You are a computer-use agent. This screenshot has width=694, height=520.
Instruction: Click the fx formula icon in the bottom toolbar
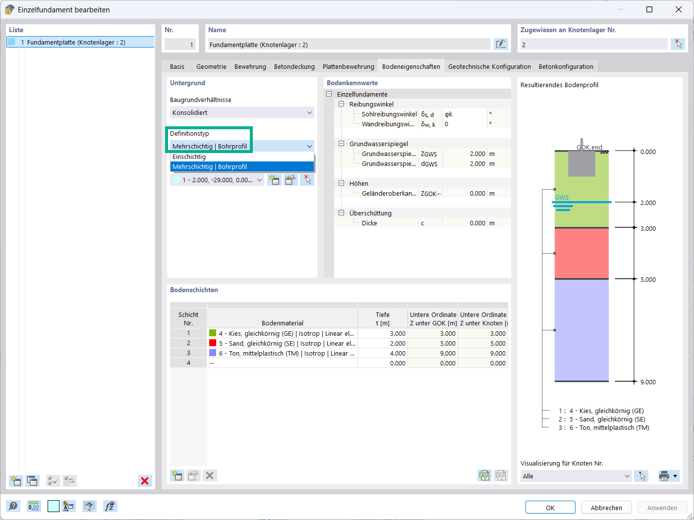coord(110,506)
